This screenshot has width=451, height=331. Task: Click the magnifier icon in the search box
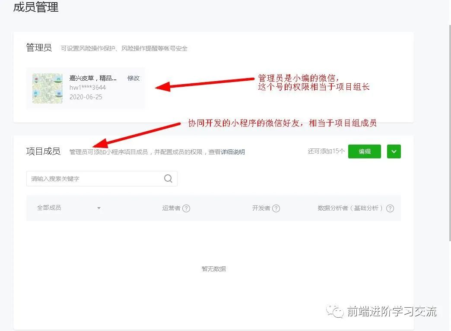click(168, 179)
